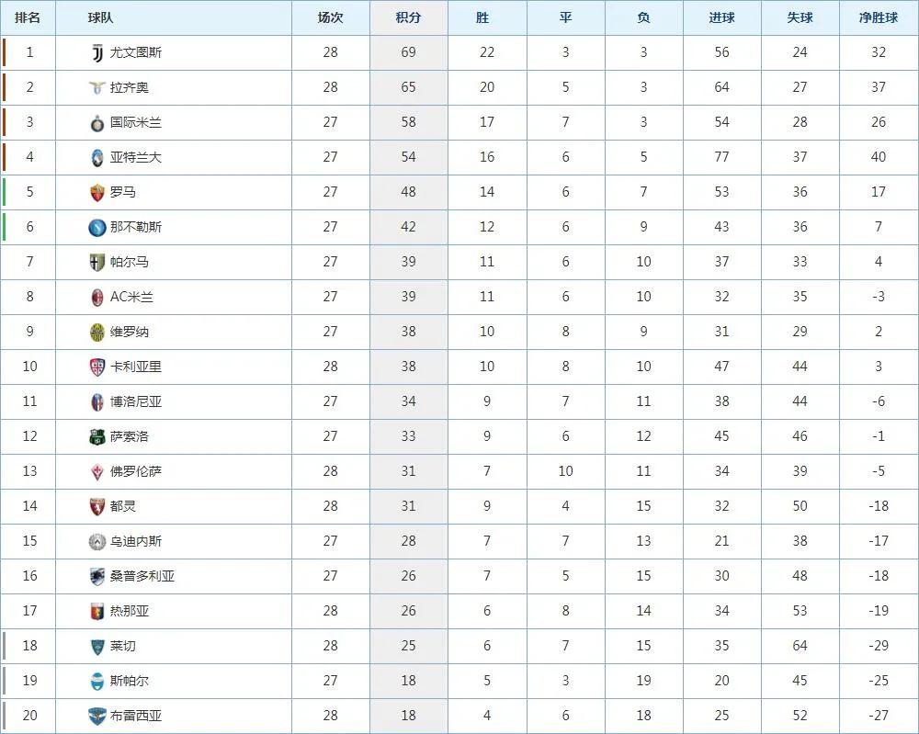Click the Sampdoria badge beside 桑普多利亚

click(96, 576)
